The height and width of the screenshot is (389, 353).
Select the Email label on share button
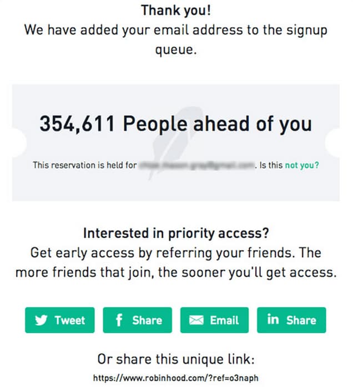click(224, 320)
